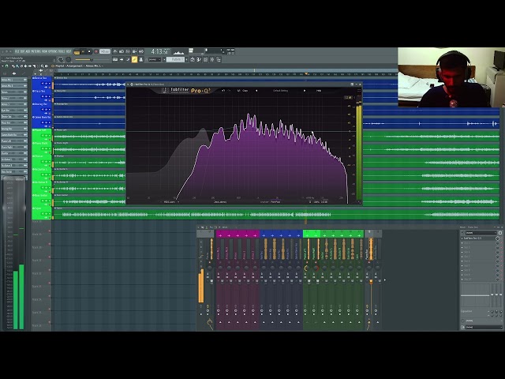This screenshot has height=379, width=505.
Task: Click the webcam video overlay thumbnail
Action: point(451,77)
